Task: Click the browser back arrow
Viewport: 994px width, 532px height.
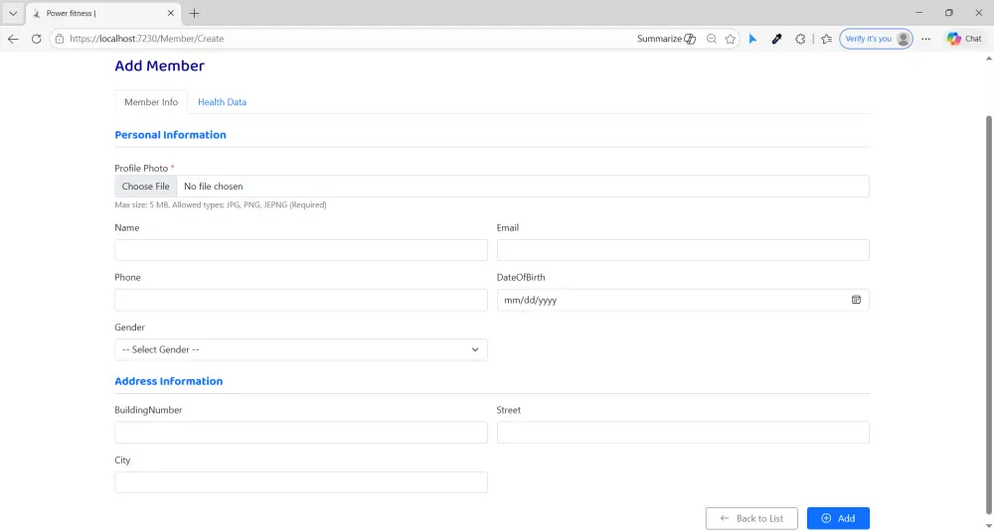Action: (13, 39)
